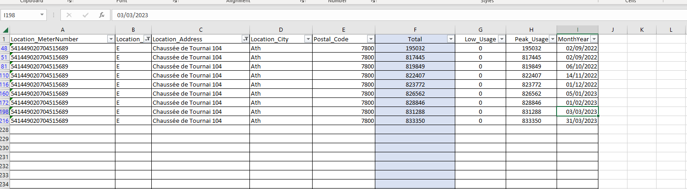Select column L header
This screenshot has height=189, width=687.
point(671,29)
